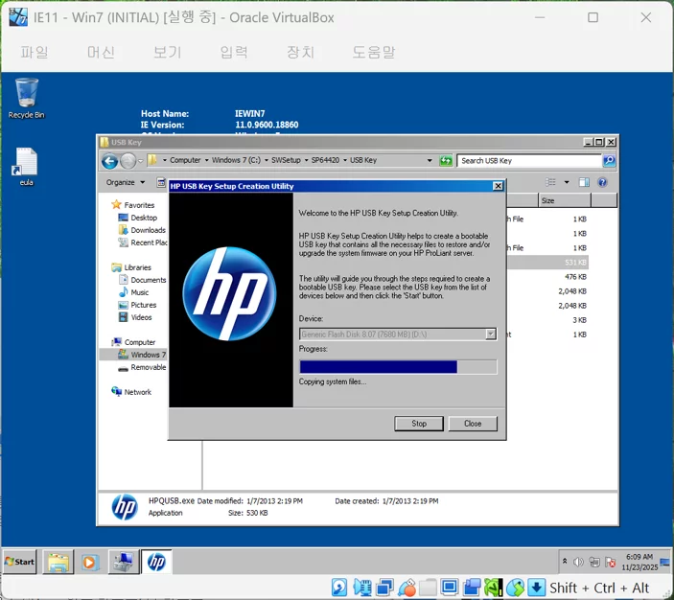Stop the USB key creation
This screenshot has height=600, width=674.
(419, 424)
